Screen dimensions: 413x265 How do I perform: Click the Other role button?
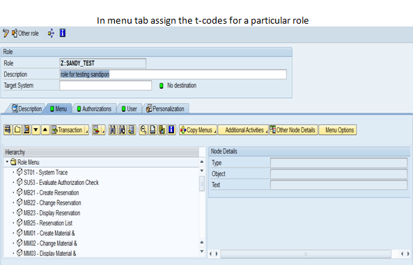click(x=25, y=33)
